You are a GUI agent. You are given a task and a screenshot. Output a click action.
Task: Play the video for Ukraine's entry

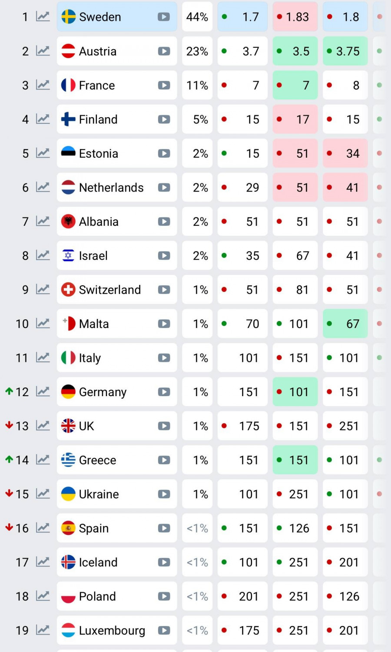point(164,494)
